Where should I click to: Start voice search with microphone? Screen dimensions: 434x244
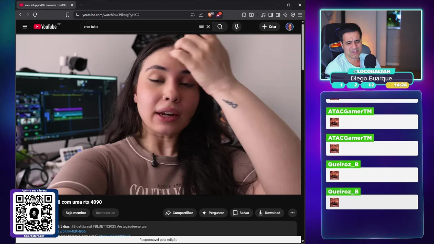[x=237, y=26]
